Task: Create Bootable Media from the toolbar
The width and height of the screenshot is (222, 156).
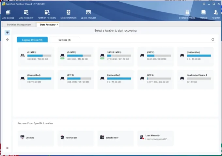Action: 187,14
